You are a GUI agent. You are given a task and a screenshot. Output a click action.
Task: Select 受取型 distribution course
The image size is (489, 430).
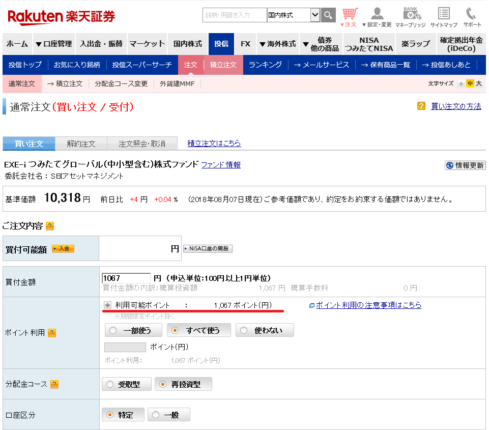pos(127,384)
